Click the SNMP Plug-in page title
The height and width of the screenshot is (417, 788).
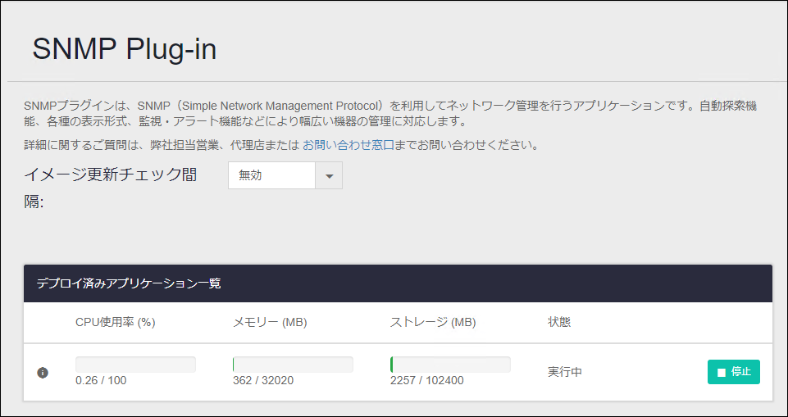[x=124, y=50]
